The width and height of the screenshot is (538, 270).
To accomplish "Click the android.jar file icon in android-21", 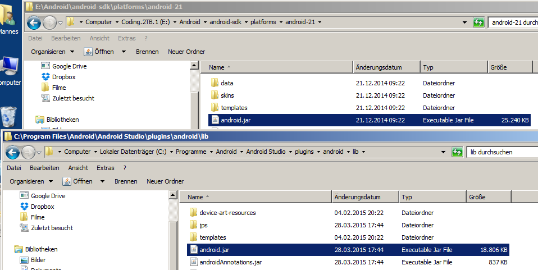I will pos(215,120).
